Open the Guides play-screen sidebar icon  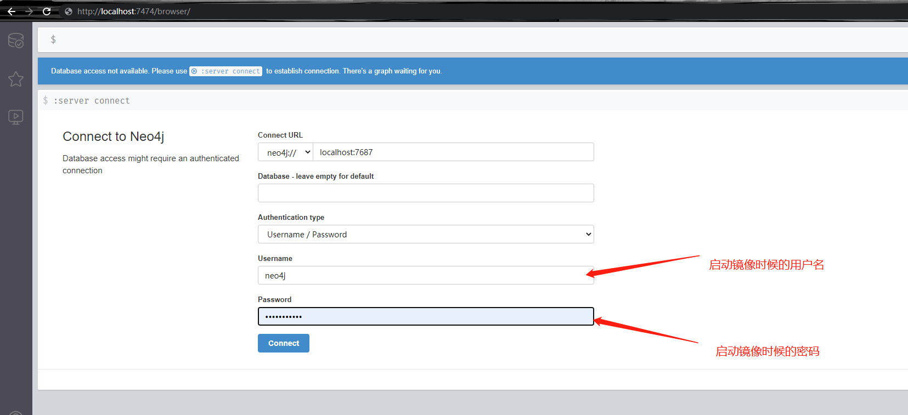point(16,117)
